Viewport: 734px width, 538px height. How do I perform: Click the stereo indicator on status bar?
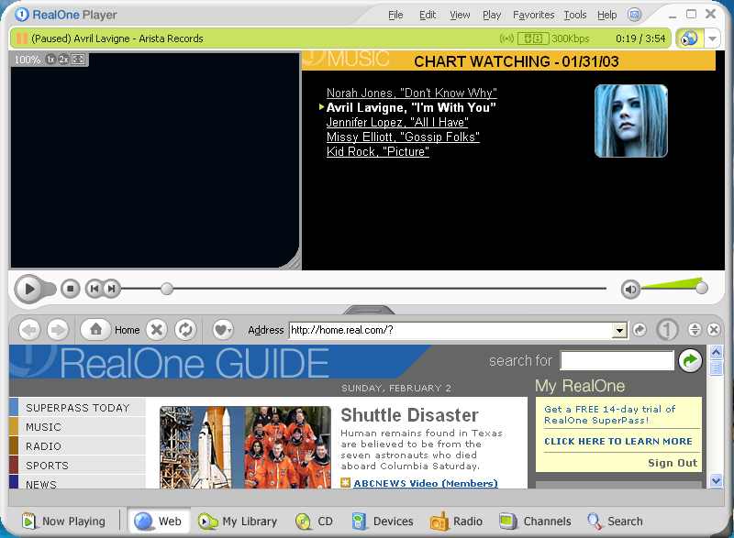[x=533, y=38]
